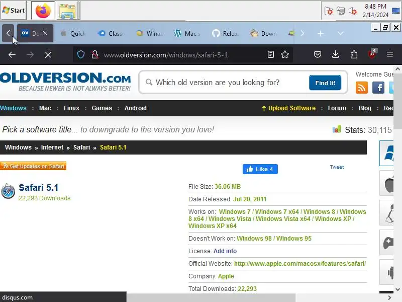Open the apple.com official website link
Image resolution: width=402 pixels, height=302 pixels.
300,263
